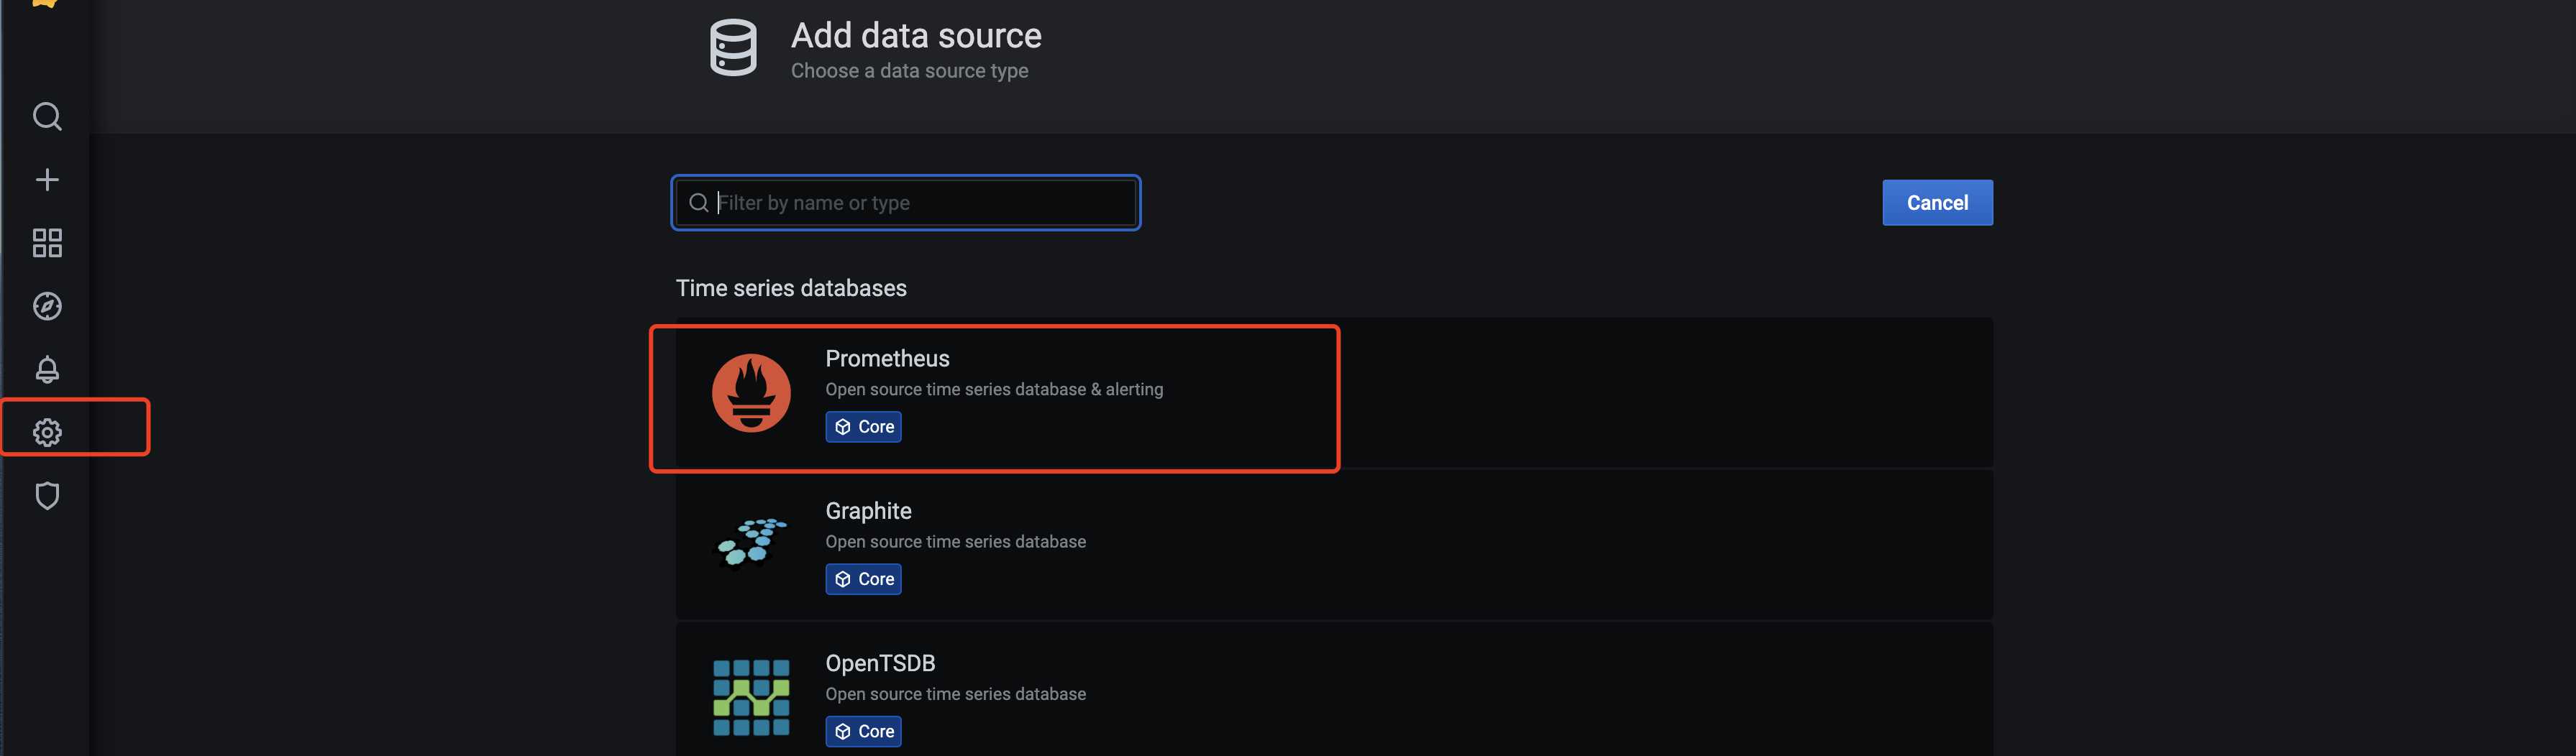Click the OpenTSDB logo icon
The image size is (2576, 756).
pos(751,697)
